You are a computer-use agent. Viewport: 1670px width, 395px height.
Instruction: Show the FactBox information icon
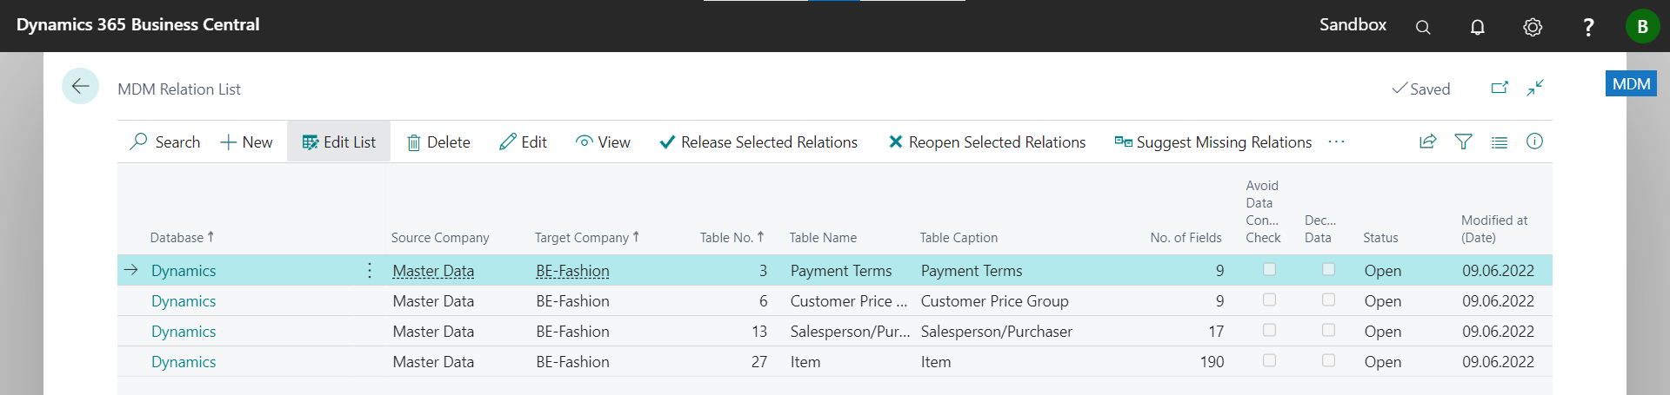tap(1535, 142)
